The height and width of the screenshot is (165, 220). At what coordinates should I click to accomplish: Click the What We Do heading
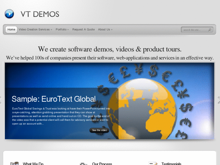[x=33, y=164]
